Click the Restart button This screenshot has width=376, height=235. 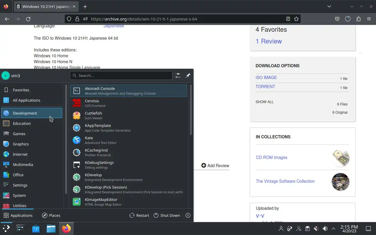click(139, 215)
